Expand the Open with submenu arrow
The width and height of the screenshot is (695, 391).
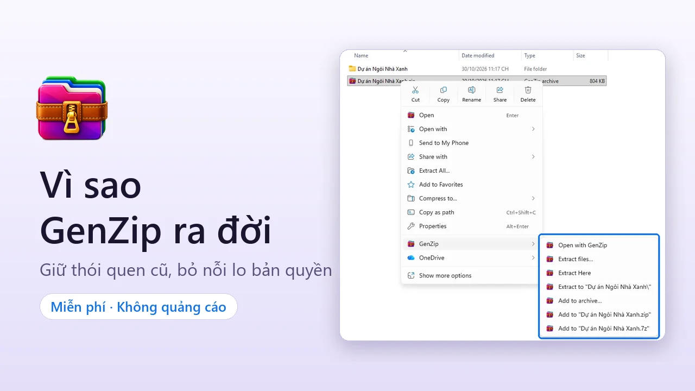pyautogui.click(x=533, y=129)
